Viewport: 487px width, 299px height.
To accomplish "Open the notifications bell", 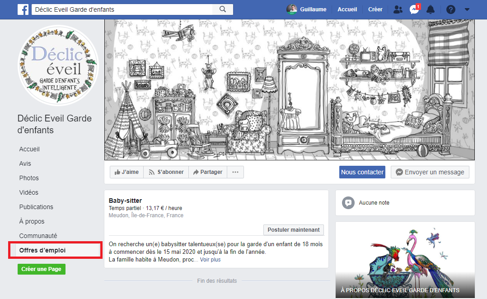I will [x=431, y=9].
